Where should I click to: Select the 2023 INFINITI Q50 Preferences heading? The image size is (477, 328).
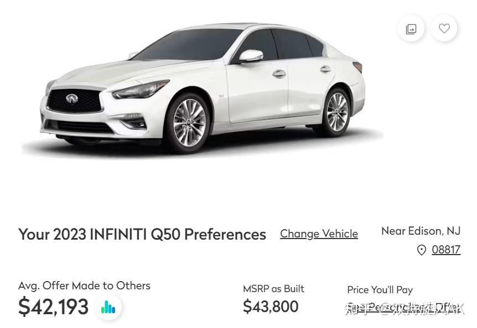tap(142, 235)
